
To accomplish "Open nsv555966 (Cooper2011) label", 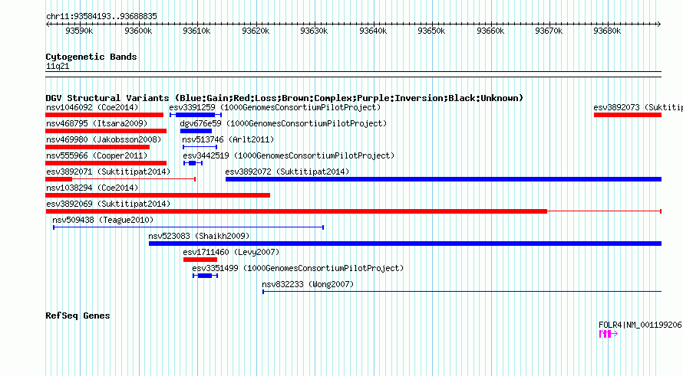I will tap(97, 155).
